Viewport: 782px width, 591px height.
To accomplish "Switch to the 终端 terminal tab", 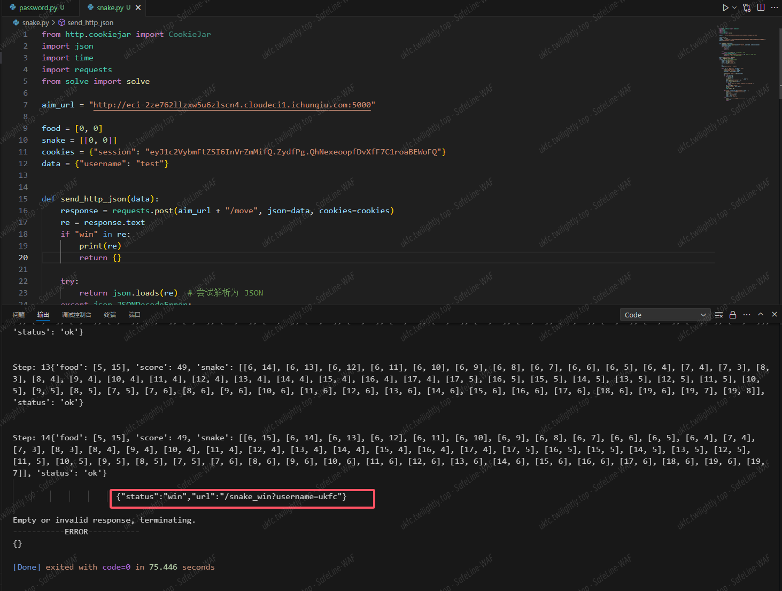I will 110,315.
